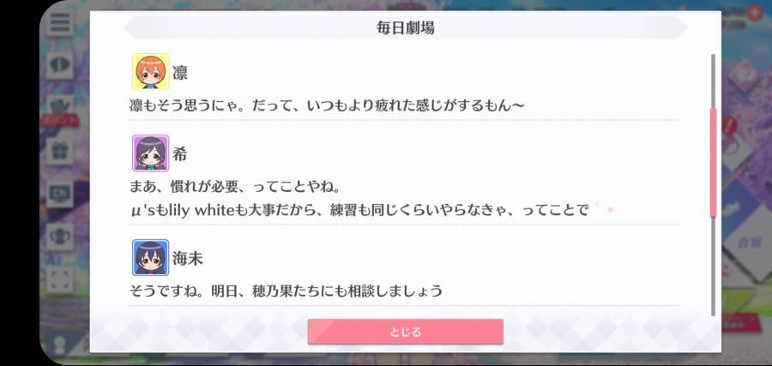The width and height of the screenshot is (772, 366).
Task: Select the 毎日劇場 title header
Action: pos(406,28)
